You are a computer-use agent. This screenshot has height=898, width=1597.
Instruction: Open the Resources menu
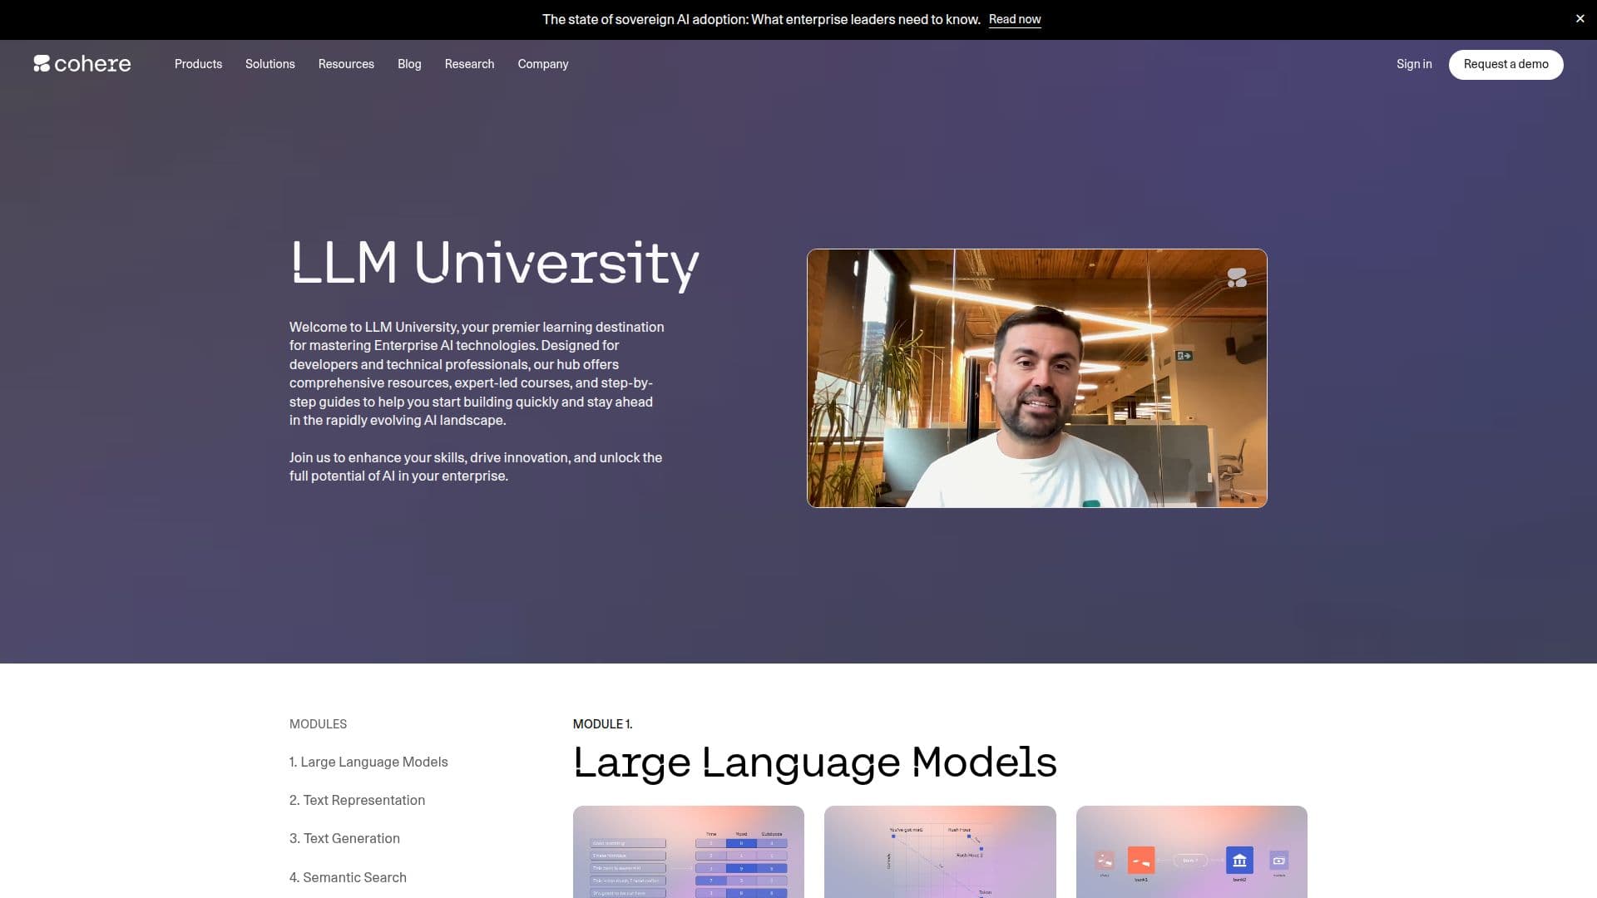pos(346,64)
